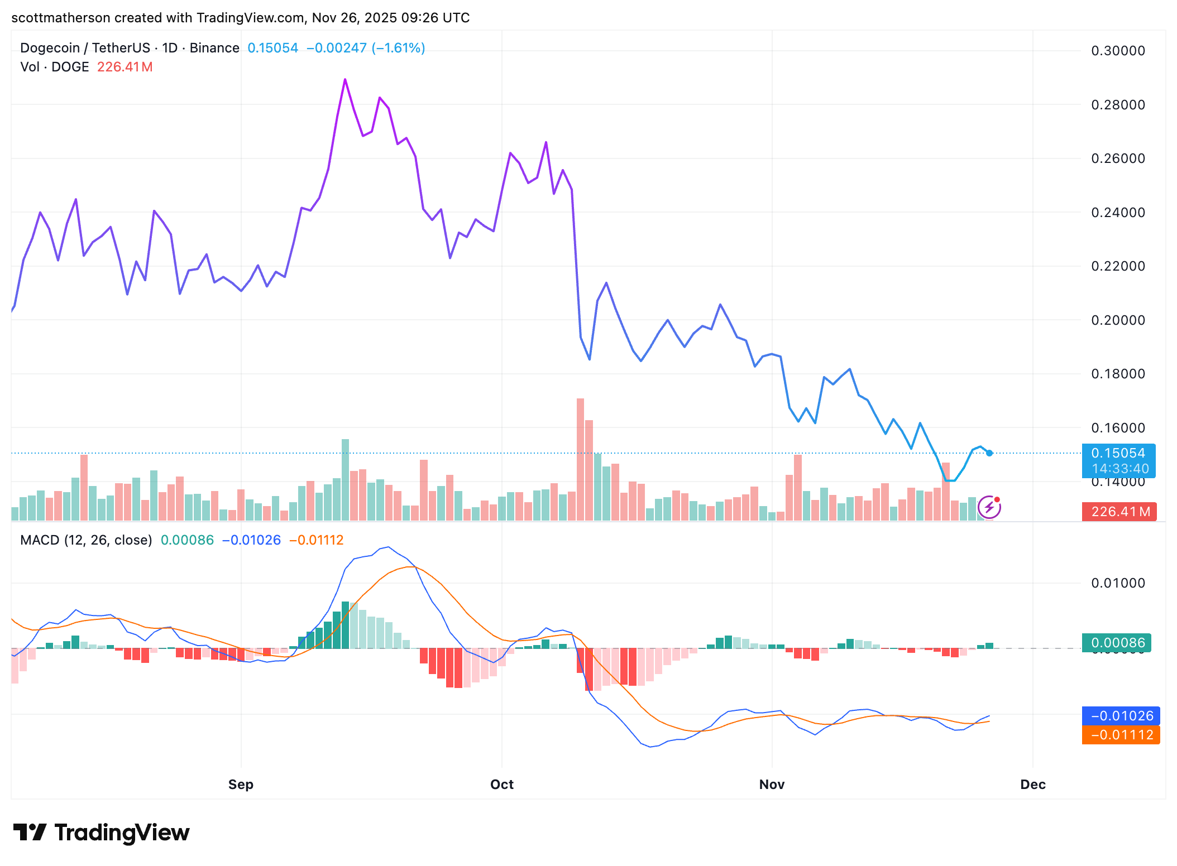Image resolution: width=1177 pixels, height=866 pixels.
Task: Click the Nov label on the time axis
Action: click(772, 785)
